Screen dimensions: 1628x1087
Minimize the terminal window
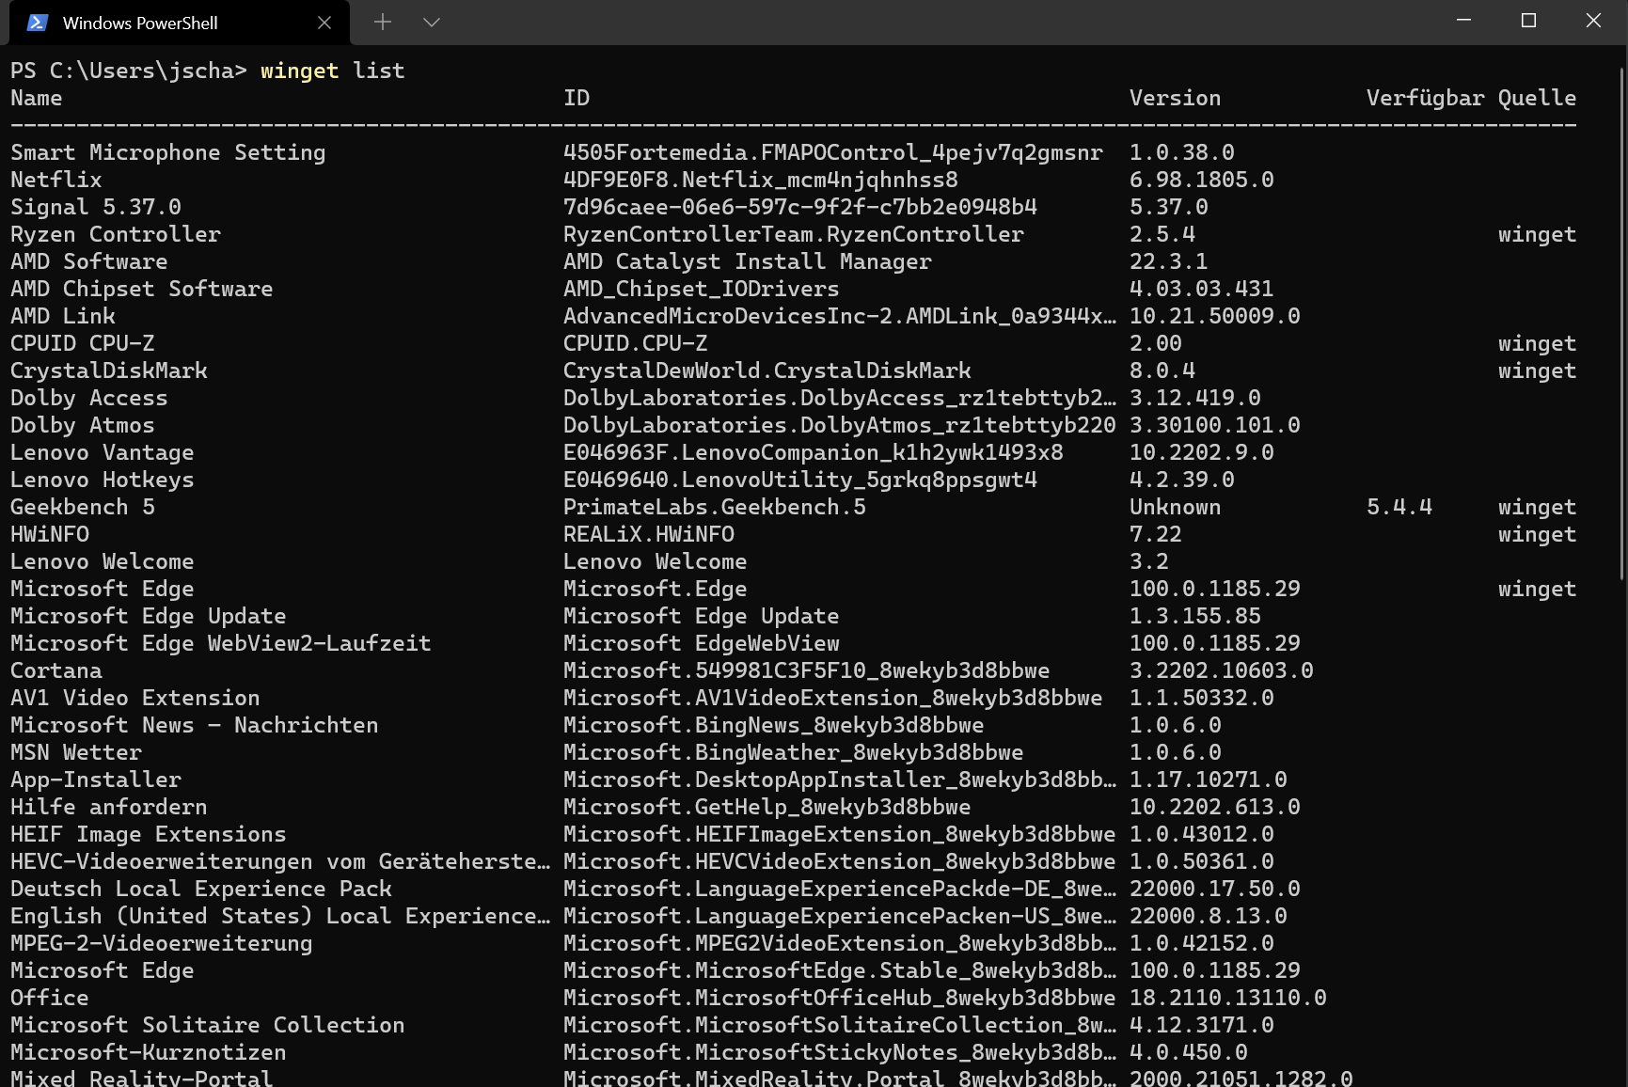(x=1463, y=20)
